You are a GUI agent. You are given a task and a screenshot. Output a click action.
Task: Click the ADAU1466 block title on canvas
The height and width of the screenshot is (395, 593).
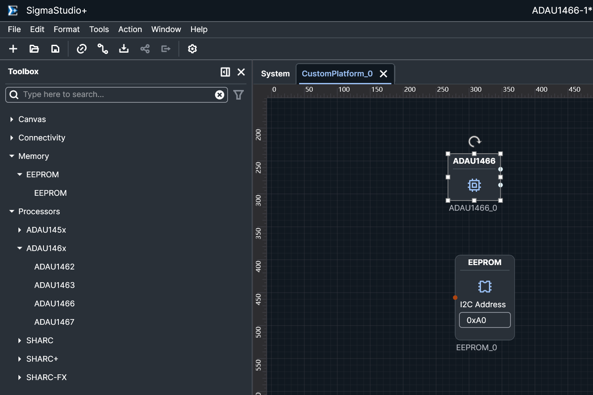pyautogui.click(x=474, y=161)
